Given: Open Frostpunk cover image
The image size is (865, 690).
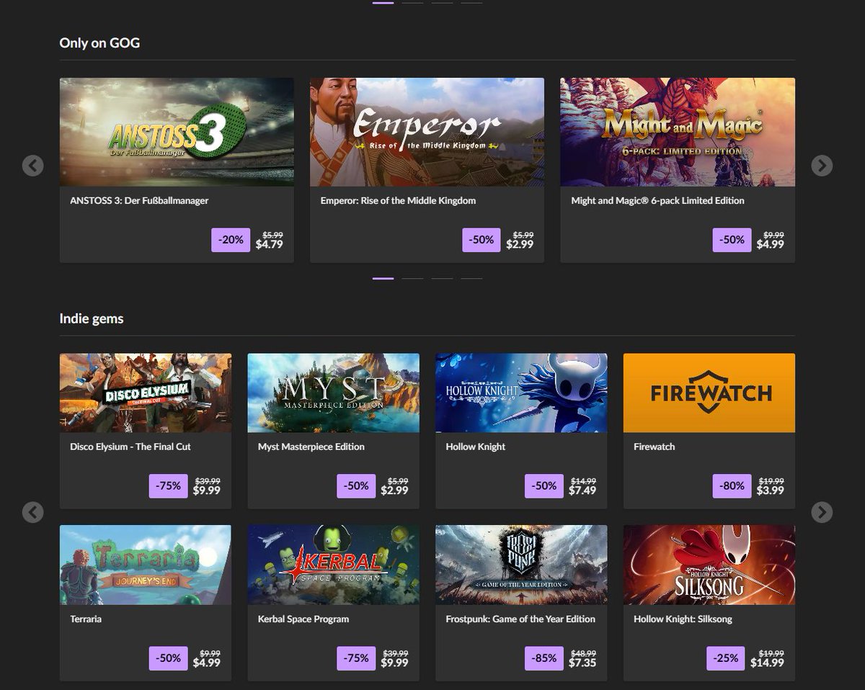Looking at the screenshot, I should [521, 565].
